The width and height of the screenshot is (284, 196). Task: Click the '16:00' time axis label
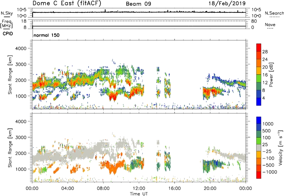(x=174, y=189)
